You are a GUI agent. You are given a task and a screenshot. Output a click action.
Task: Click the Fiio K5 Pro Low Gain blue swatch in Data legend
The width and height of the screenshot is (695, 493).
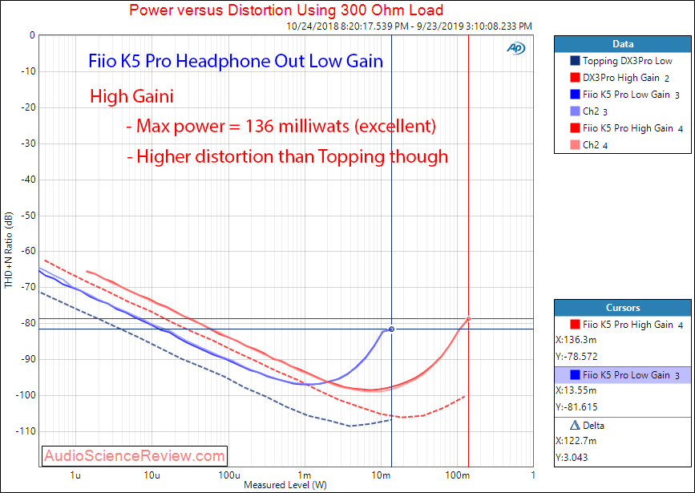point(575,95)
